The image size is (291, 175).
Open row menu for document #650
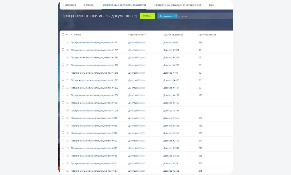67,141
